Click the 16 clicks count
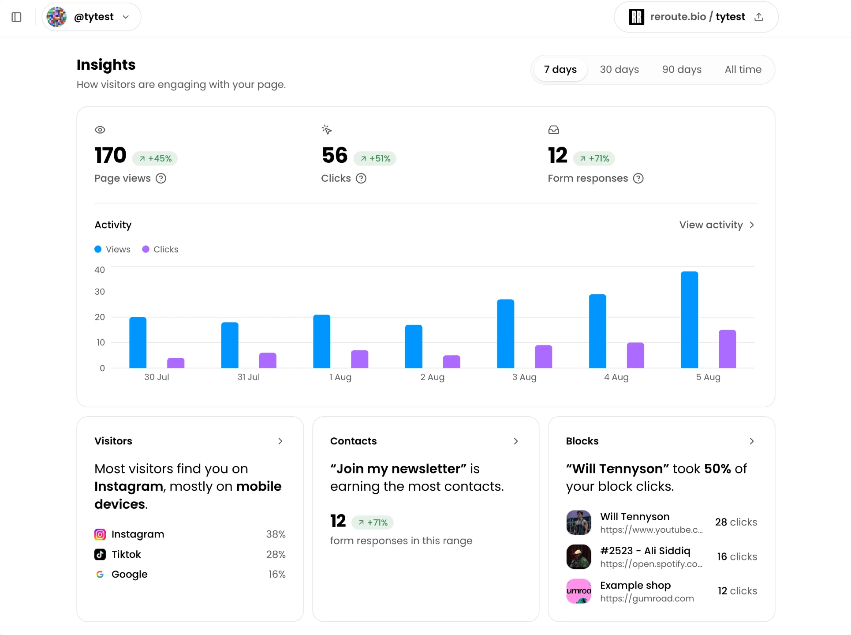Image resolution: width=851 pixels, height=635 pixels. point(737,557)
